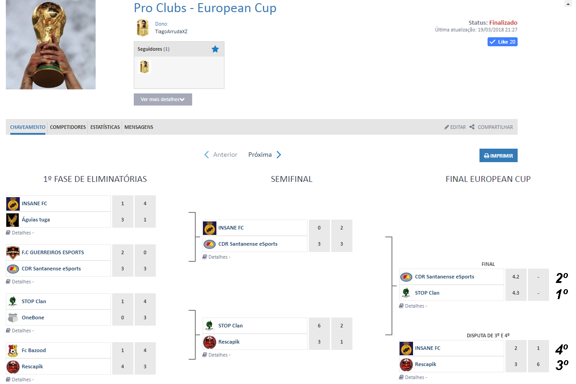Switch to the Competidores tab
This screenshot has width=576, height=384.
[x=68, y=127]
